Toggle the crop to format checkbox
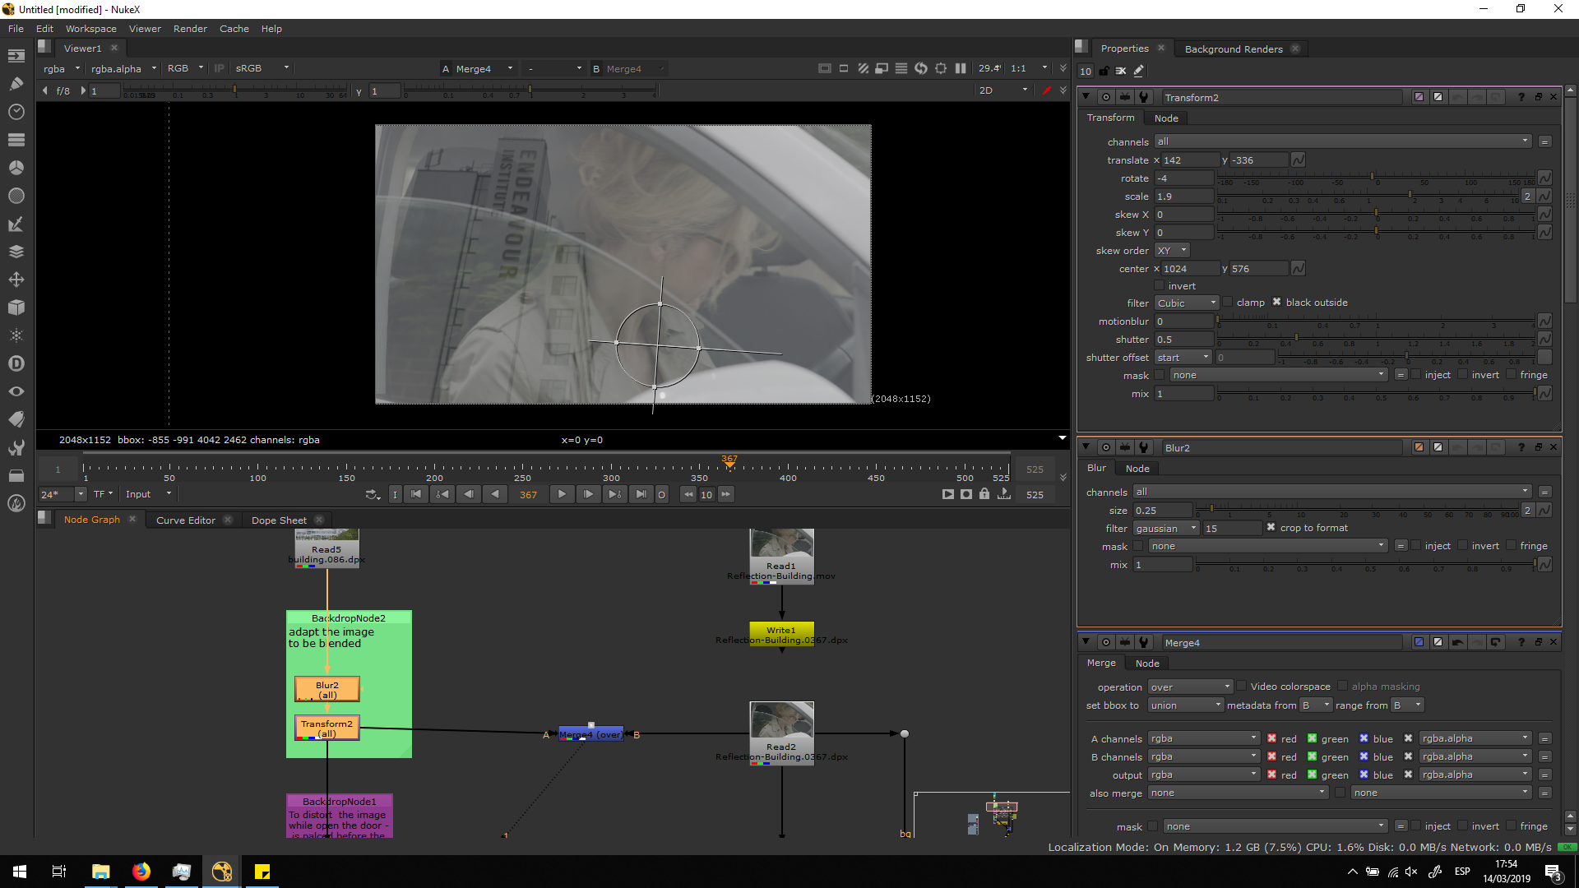The height and width of the screenshot is (888, 1579). tap(1271, 528)
